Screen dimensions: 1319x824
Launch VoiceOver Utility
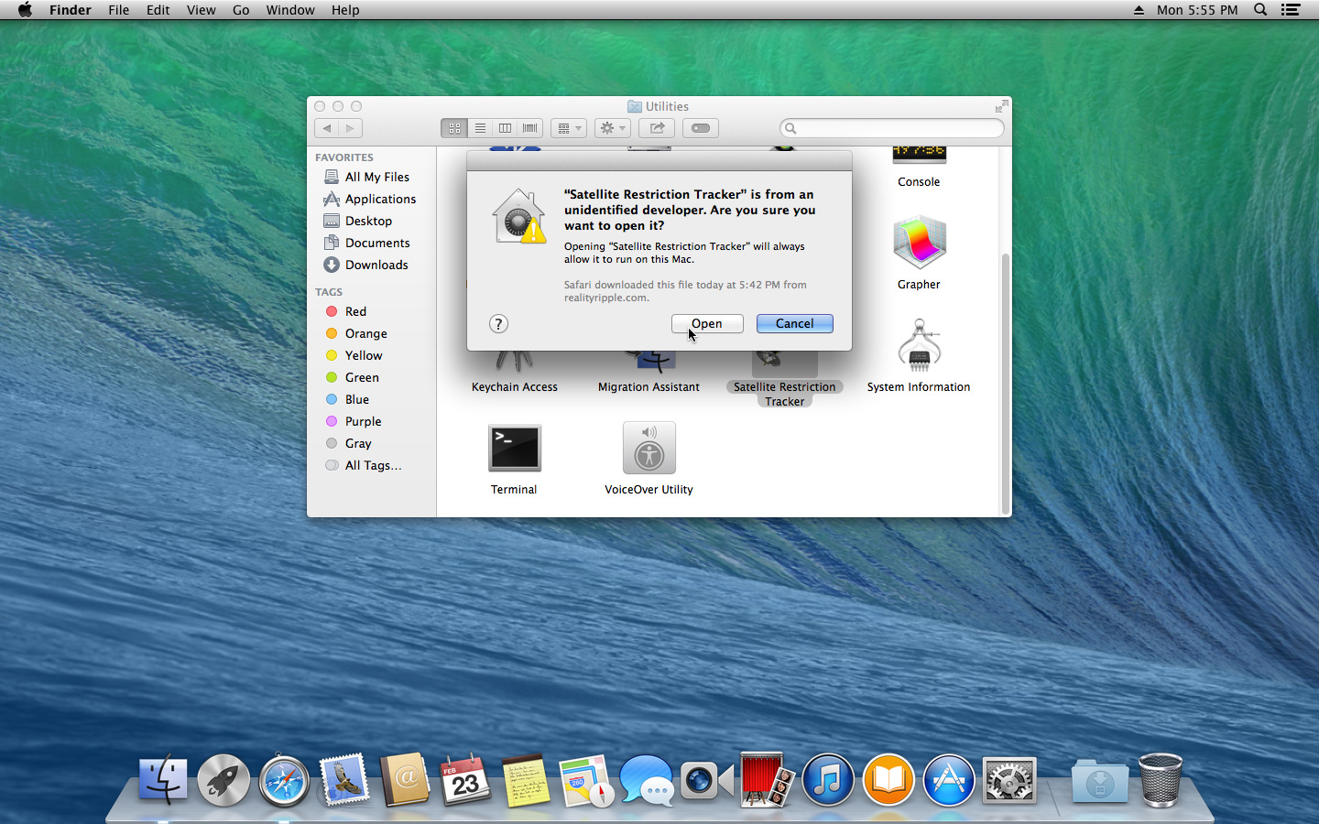(649, 448)
